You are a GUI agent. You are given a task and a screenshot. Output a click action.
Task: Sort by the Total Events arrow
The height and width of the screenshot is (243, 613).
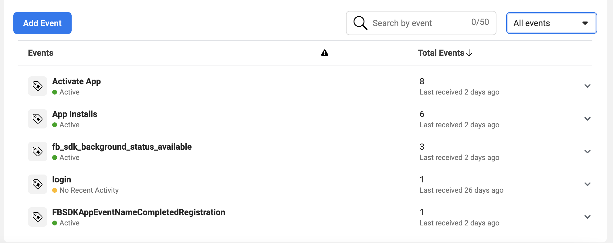[x=469, y=53]
